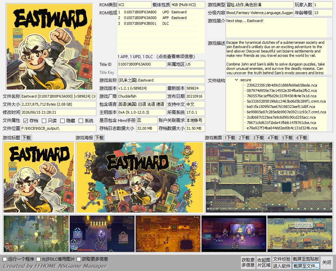Enable the 运行一个程序 checkbox
Image resolution: width=336 pixels, height=271 pixels.
pyautogui.click(x=5, y=259)
